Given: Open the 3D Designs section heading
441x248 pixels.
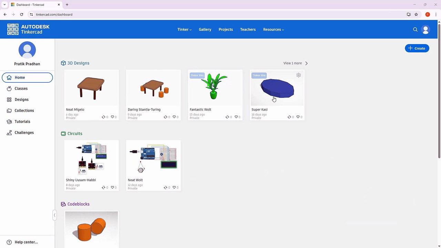Looking at the screenshot, I should [78, 63].
